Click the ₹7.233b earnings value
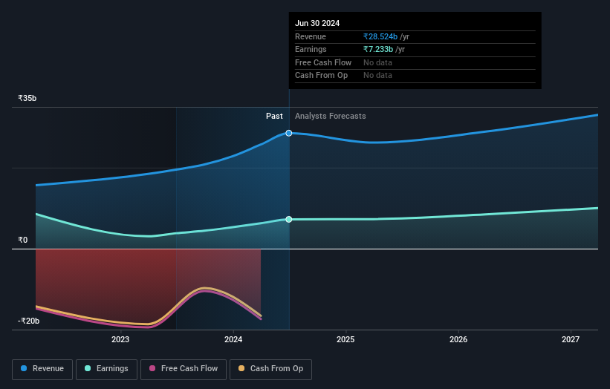Image resolution: width=610 pixels, height=389 pixels. point(377,49)
